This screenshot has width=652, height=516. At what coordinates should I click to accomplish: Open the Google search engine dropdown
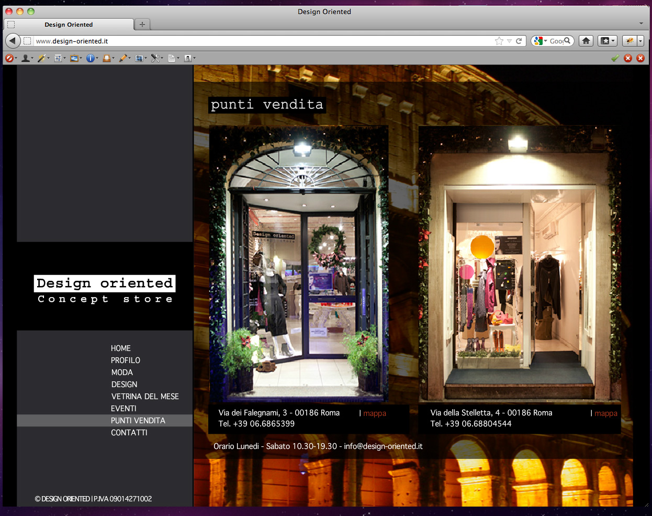click(x=540, y=41)
